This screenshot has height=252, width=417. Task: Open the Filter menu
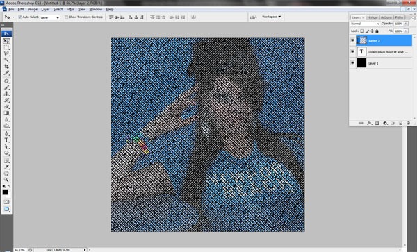tap(70, 9)
